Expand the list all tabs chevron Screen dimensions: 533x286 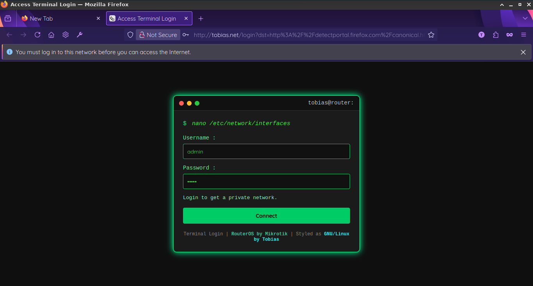[x=525, y=18]
